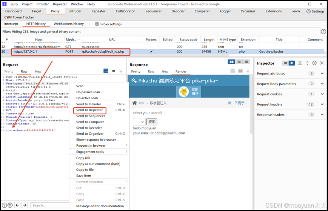Click forward arrow in search bar
This screenshot has height=211, width=328.
pyautogui.click(x=25, y=205)
